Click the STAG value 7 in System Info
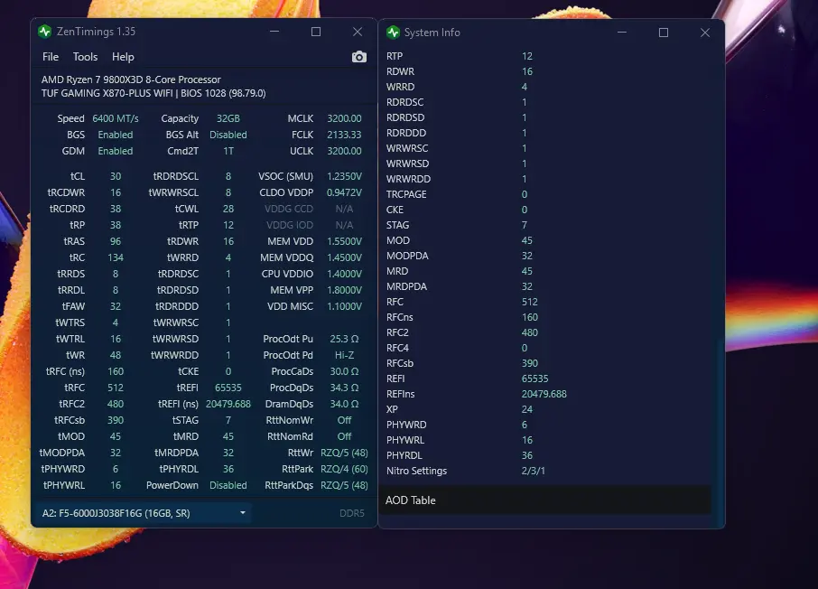Image resolution: width=818 pixels, height=589 pixels. (x=525, y=225)
